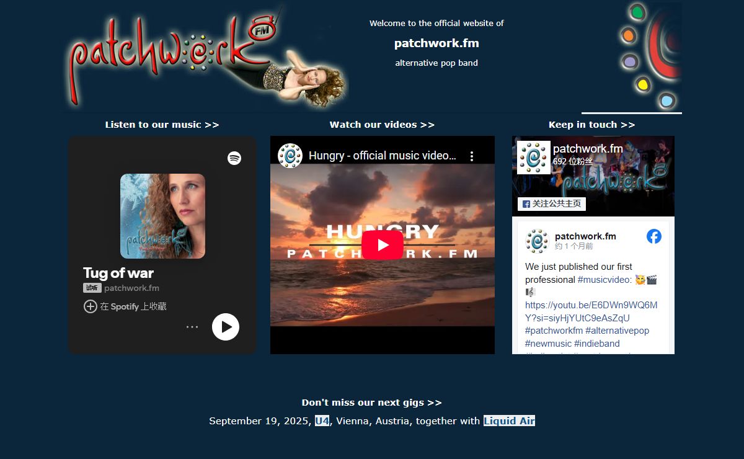This screenshot has height=459, width=744.
Task: Click patchwork.fm Facebook page profile picture
Action: pyautogui.click(x=534, y=158)
